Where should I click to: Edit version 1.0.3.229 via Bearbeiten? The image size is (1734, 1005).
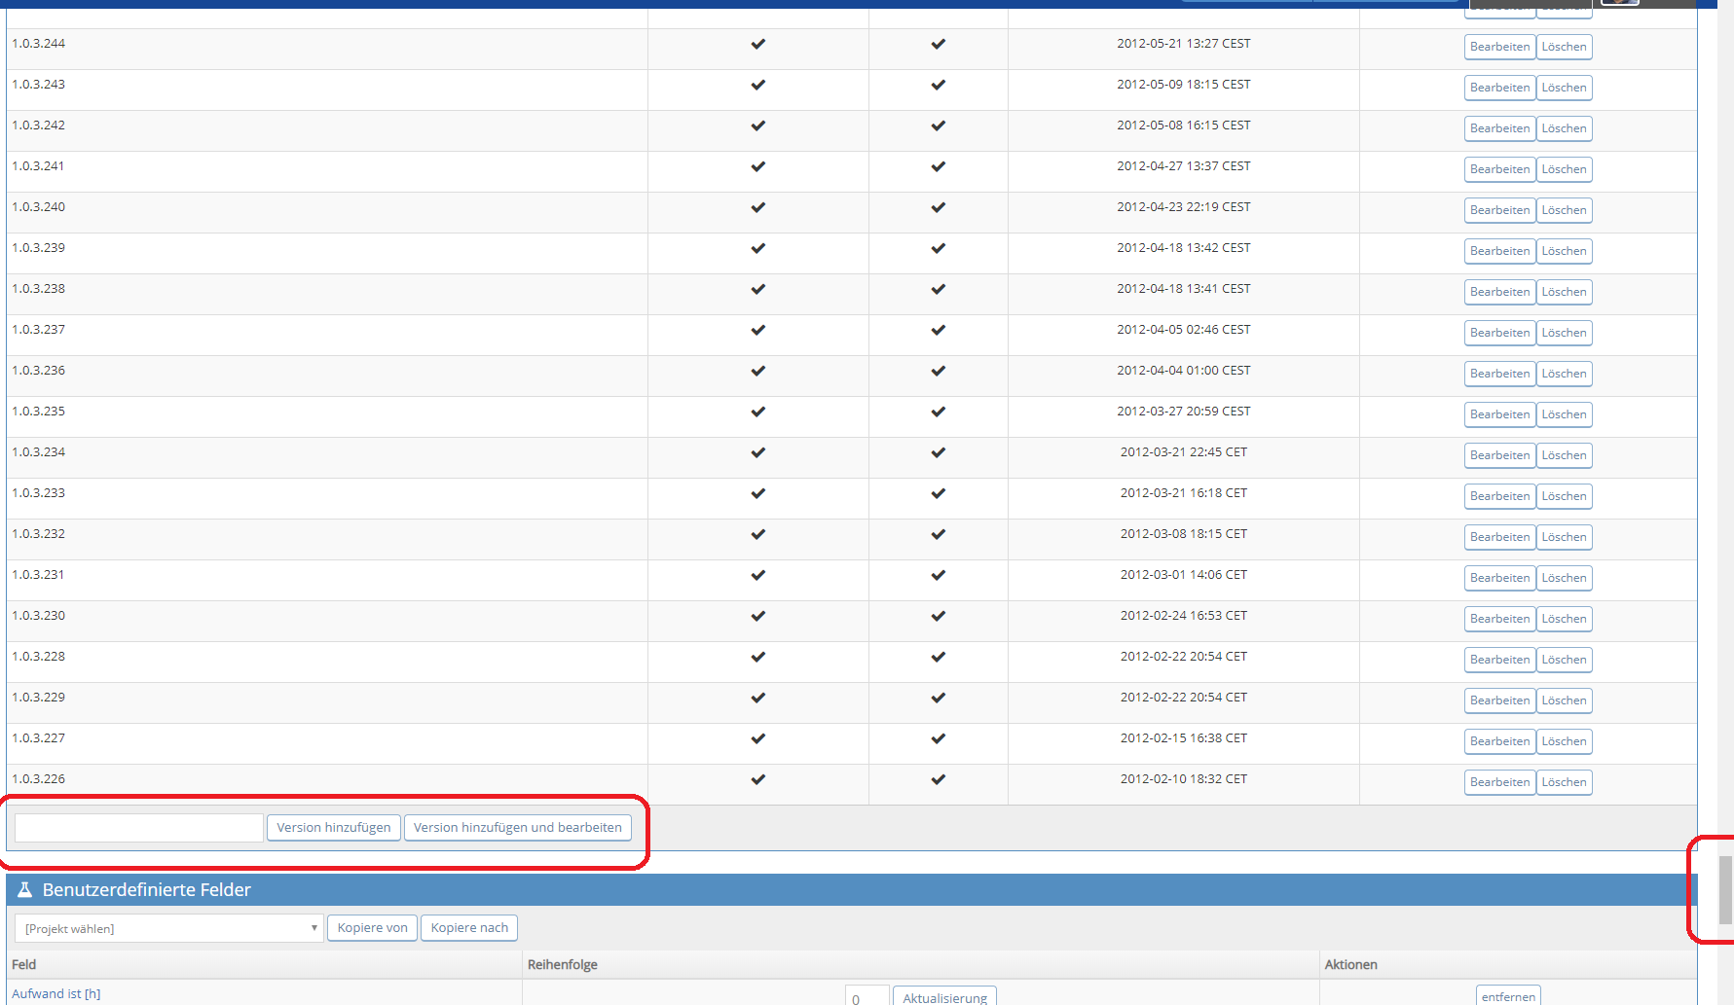tap(1499, 700)
